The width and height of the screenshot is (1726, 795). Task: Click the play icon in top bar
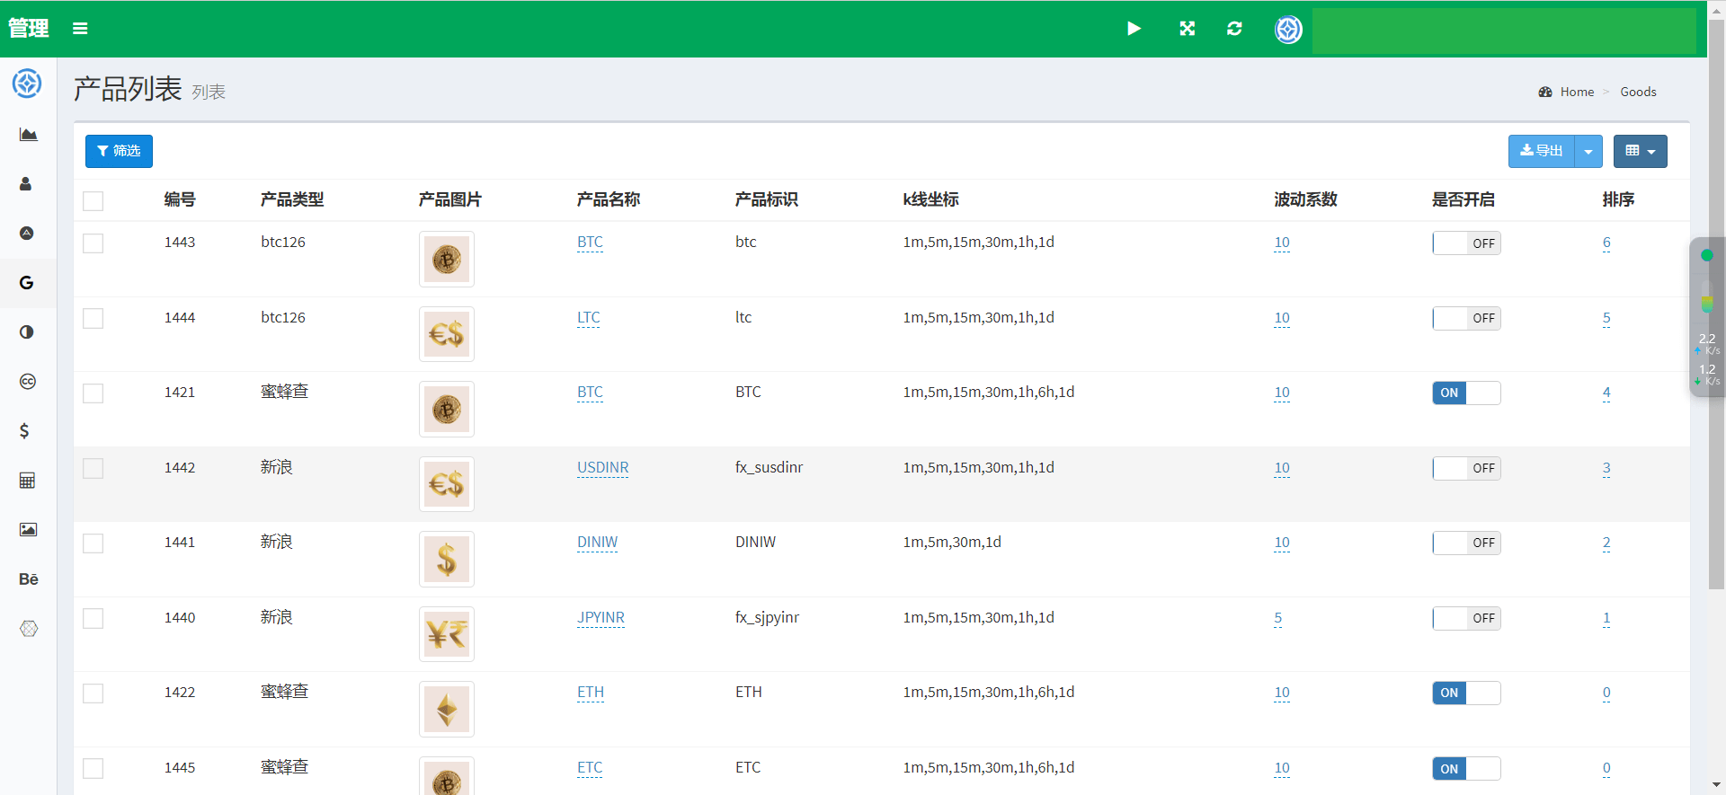pyautogui.click(x=1134, y=29)
